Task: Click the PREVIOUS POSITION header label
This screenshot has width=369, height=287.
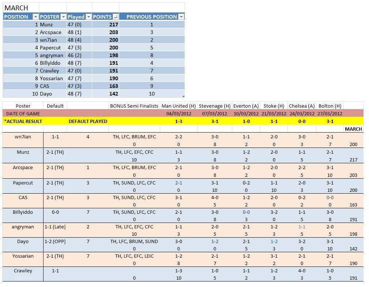Action: 152,17
